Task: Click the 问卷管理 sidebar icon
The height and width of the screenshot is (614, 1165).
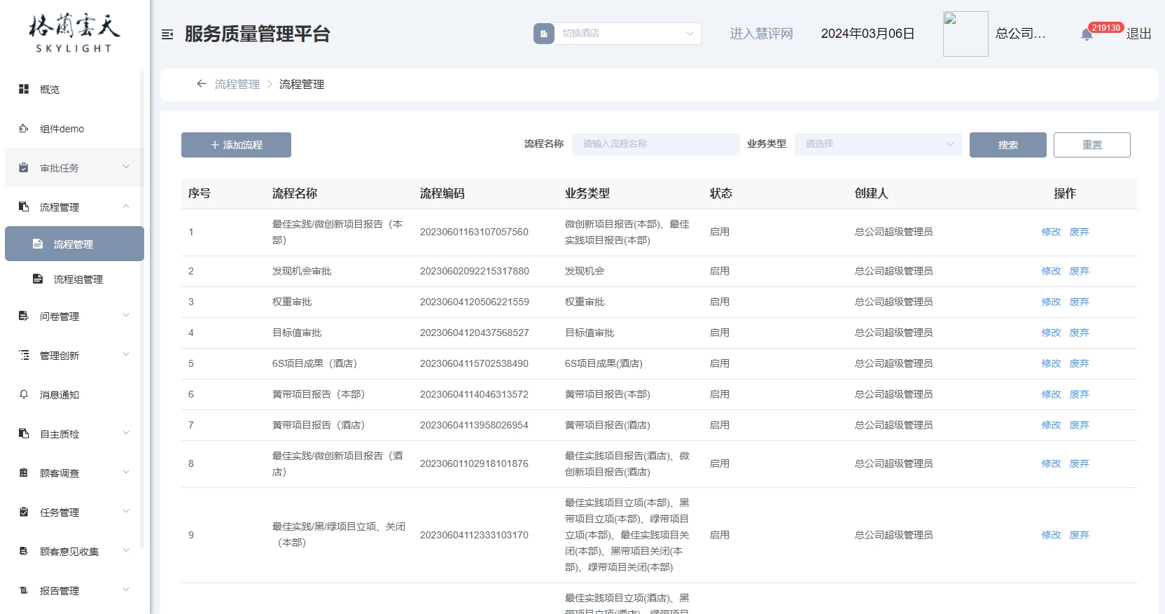Action: tap(24, 316)
